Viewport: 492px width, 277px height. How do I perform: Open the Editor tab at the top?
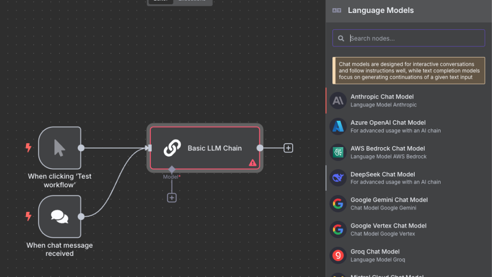point(160,1)
